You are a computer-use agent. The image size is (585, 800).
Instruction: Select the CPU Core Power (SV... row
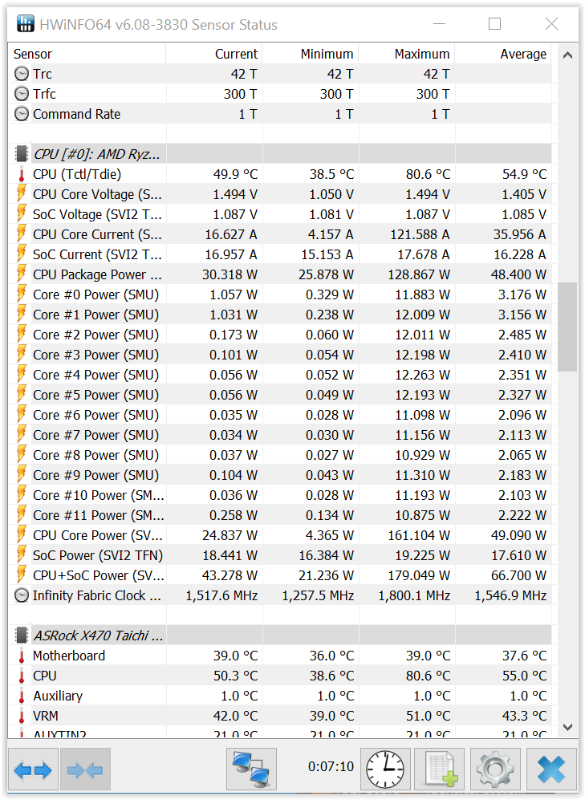(280, 535)
